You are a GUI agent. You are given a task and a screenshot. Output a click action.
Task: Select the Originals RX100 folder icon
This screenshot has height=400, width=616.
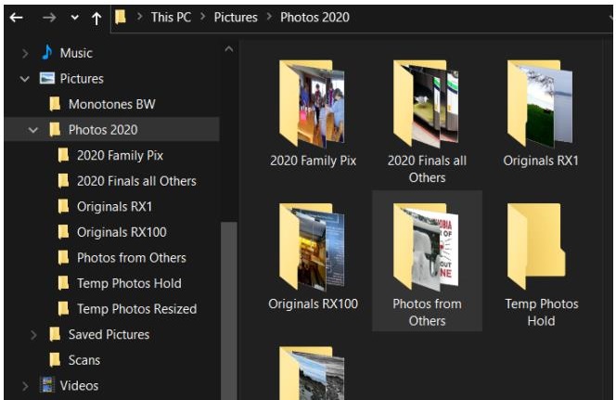pyautogui.click(x=312, y=247)
